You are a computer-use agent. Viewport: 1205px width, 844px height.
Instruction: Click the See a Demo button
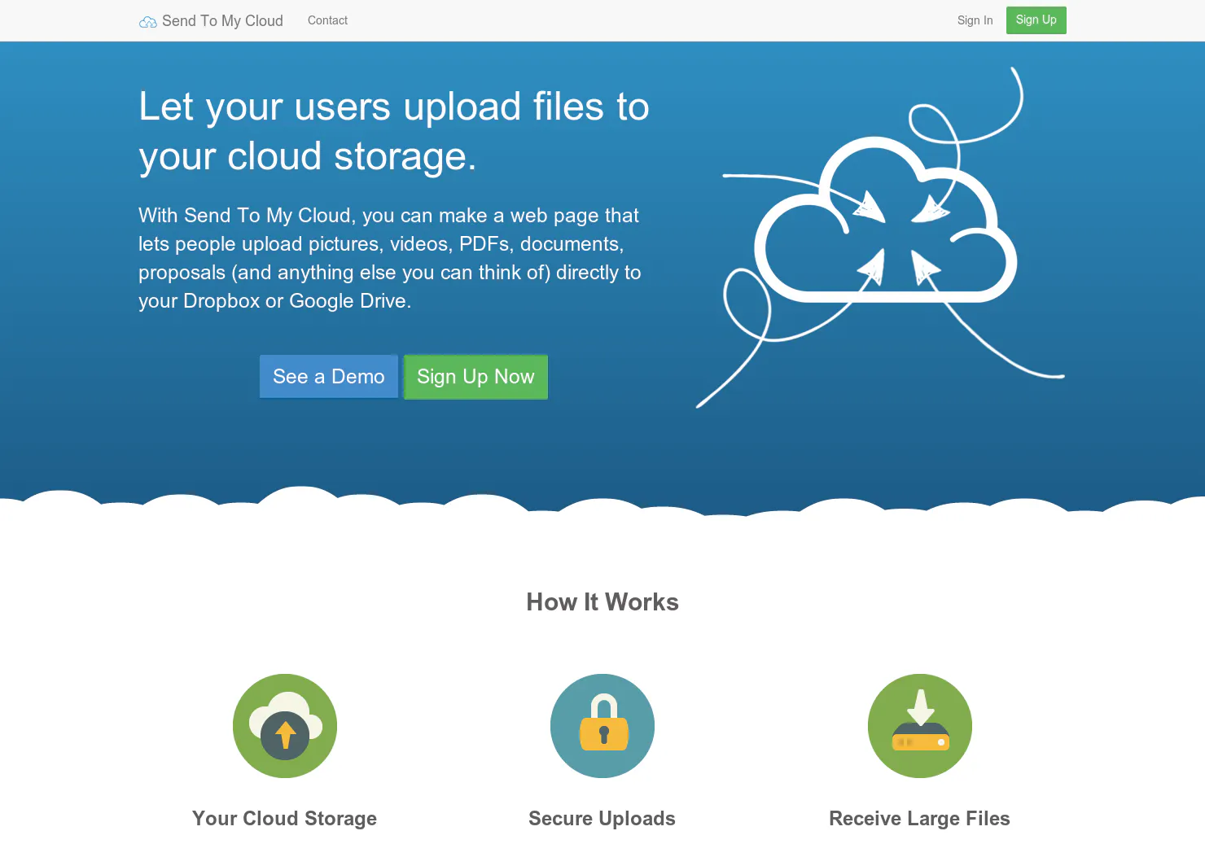(329, 377)
